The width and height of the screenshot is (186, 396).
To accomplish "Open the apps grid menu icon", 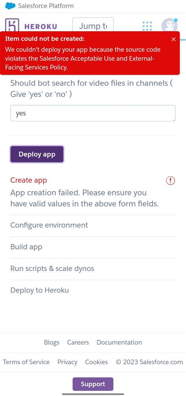I will [147, 26].
